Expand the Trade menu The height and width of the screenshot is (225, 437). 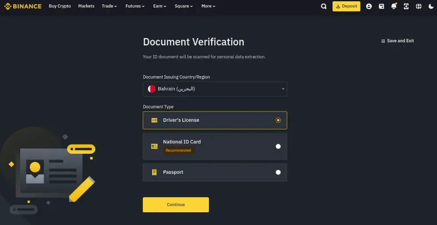109,6
